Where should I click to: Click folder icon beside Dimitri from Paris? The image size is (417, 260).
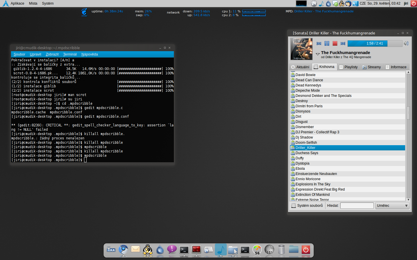(x=293, y=106)
